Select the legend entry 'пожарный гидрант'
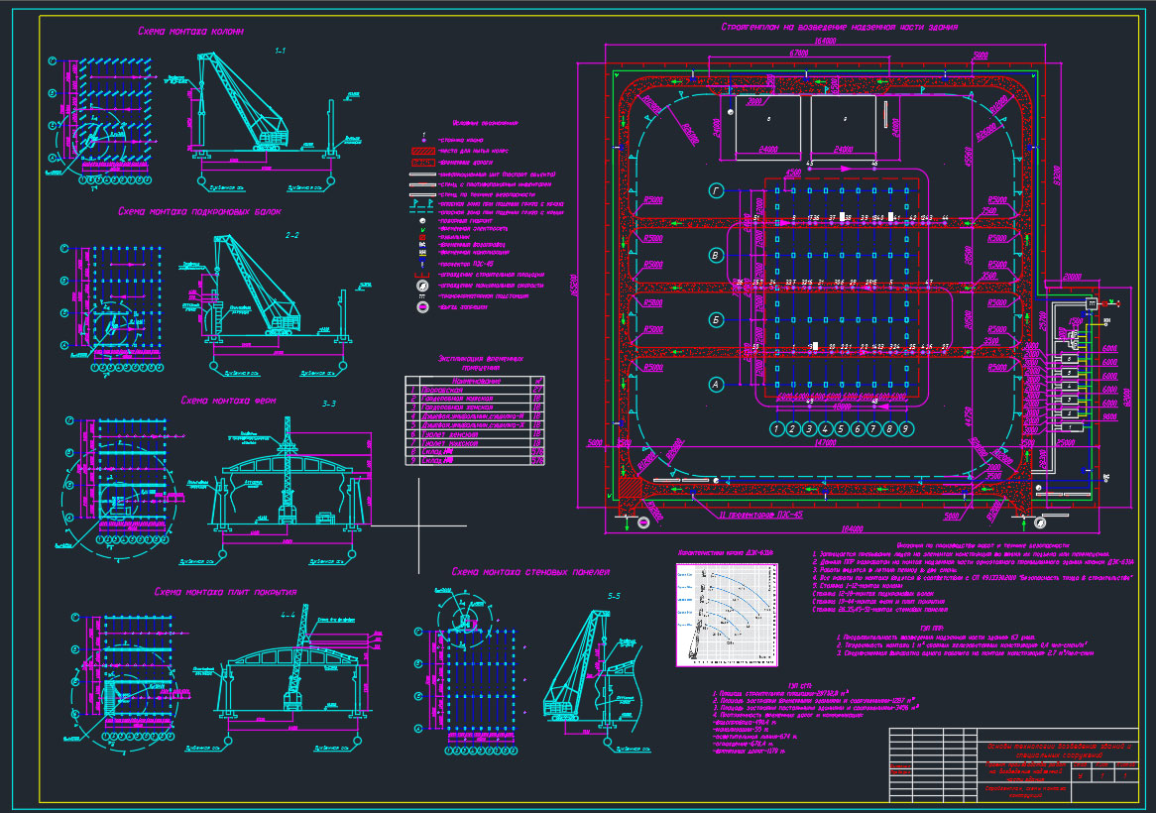The width and height of the screenshot is (1156, 813). pyautogui.click(x=466, y=220)
